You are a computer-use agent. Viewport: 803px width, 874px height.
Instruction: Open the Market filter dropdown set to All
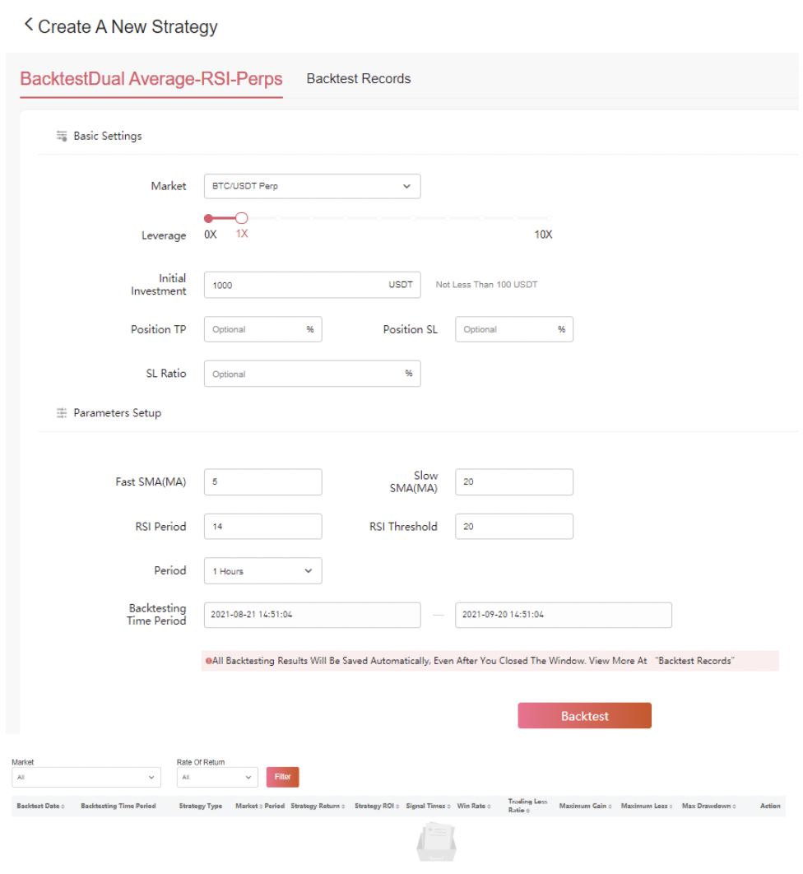coord(86,777)
